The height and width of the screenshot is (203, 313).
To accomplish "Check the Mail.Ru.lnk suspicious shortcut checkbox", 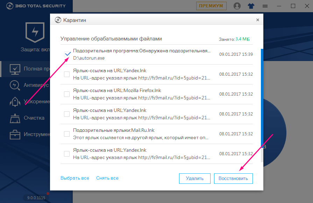I will tap(67, 134).
